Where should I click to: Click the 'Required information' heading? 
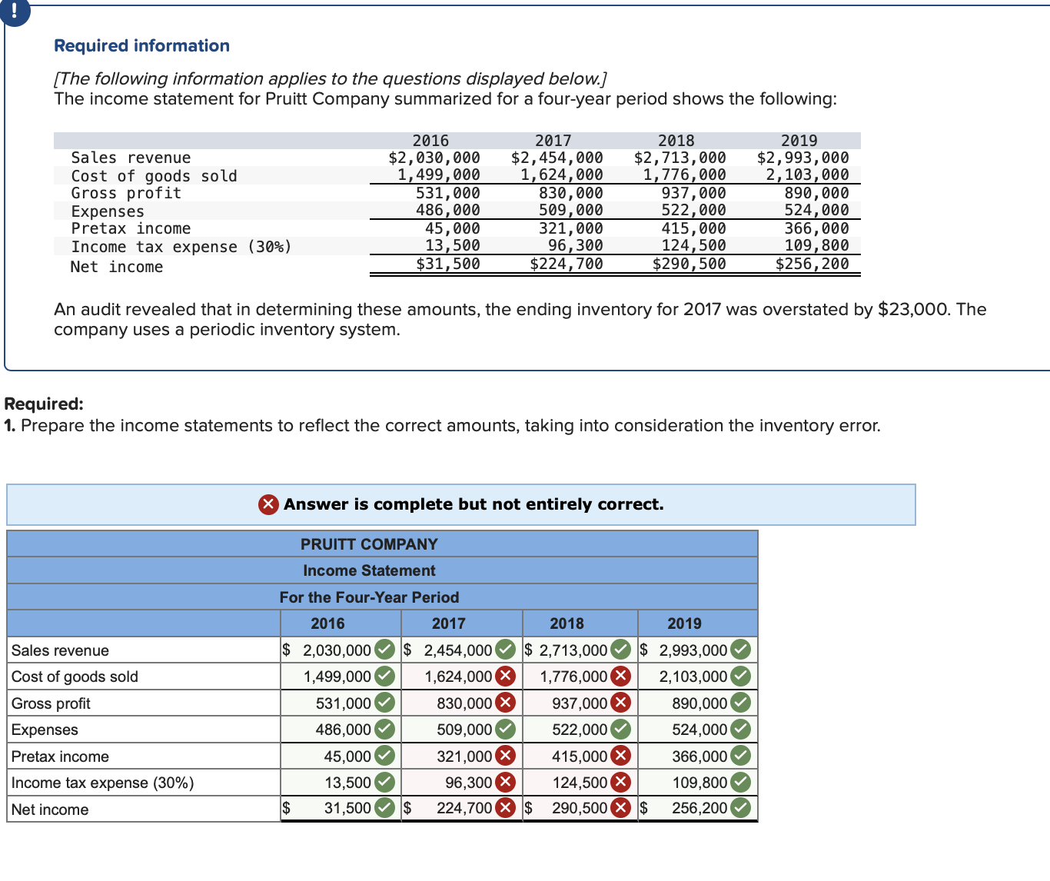(x=141, y=45)
